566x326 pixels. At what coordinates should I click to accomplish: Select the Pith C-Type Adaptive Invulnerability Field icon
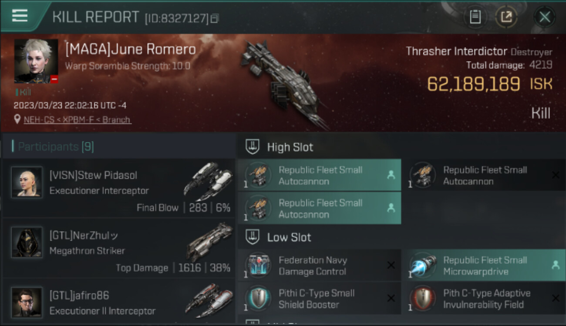click(x=423, y=299)
